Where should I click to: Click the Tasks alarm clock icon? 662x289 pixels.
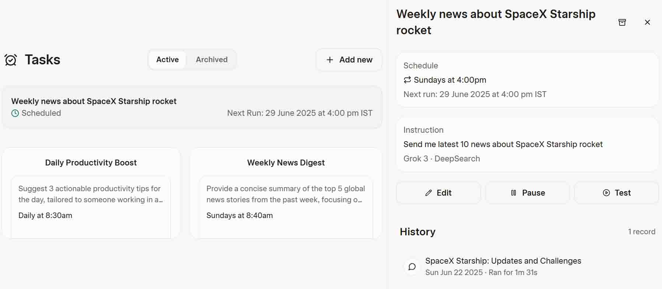pos(11,60)
